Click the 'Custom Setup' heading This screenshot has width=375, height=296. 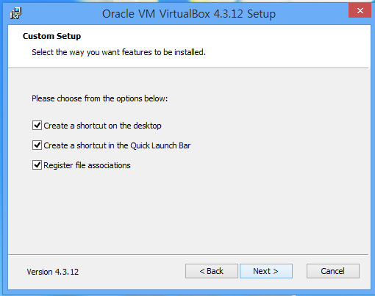[x=51, y=36]
